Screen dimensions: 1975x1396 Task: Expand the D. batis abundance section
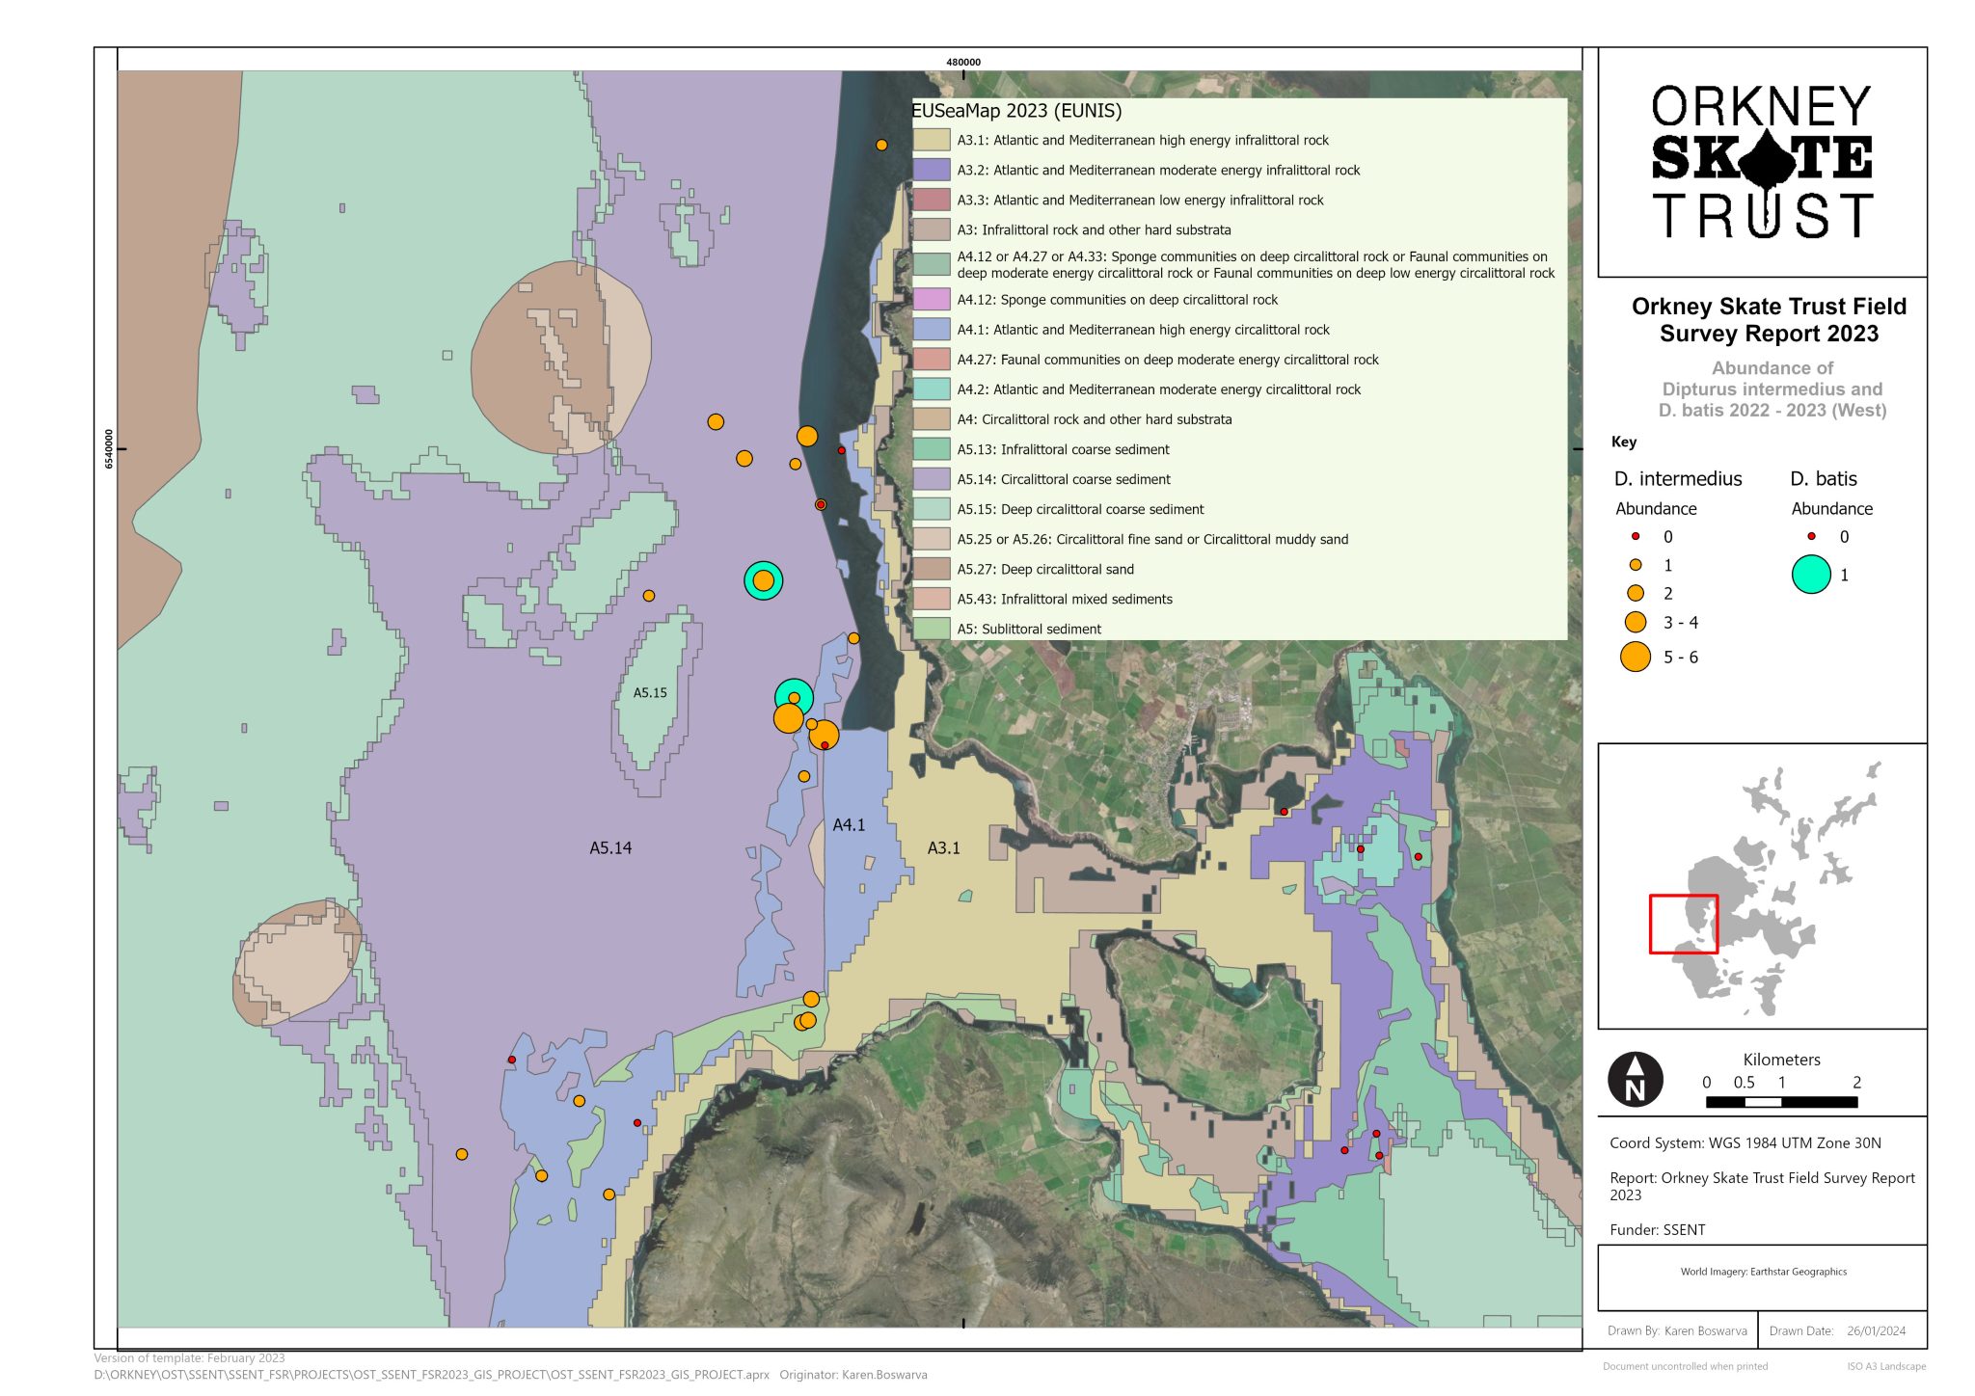tap(1830, 508)
